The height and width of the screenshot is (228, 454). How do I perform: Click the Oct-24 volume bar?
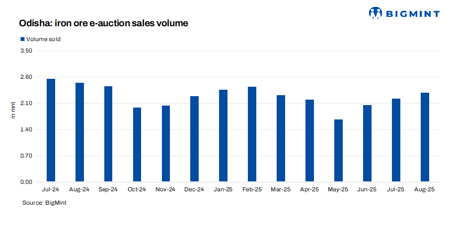tap(137, 145)
